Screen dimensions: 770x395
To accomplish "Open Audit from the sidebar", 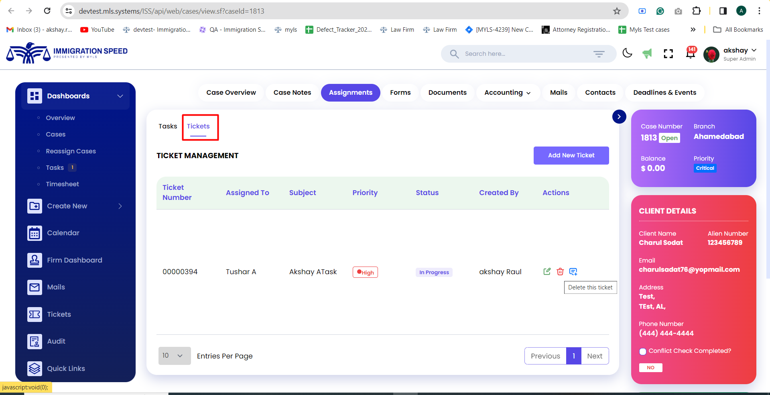I will coord(56,341).
